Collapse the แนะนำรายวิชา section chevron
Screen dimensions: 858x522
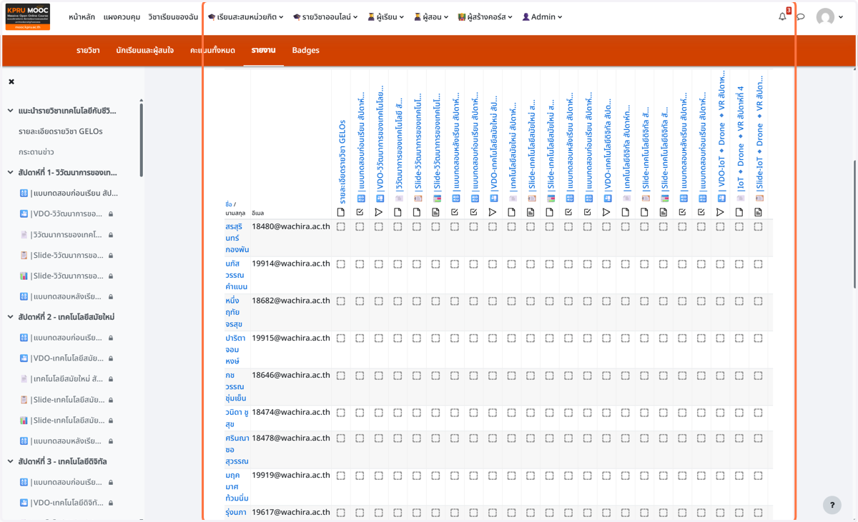coord(10,111)
